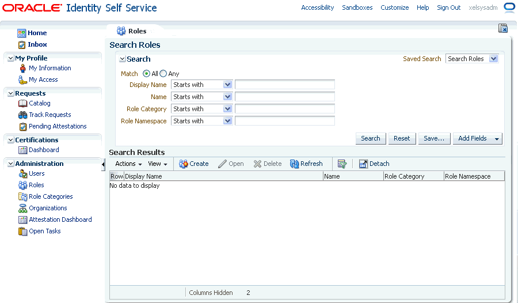Click the My Access key icon
The height and width of the screenshot is (303, 518).
pyautogui.click(x=22, y=80)
